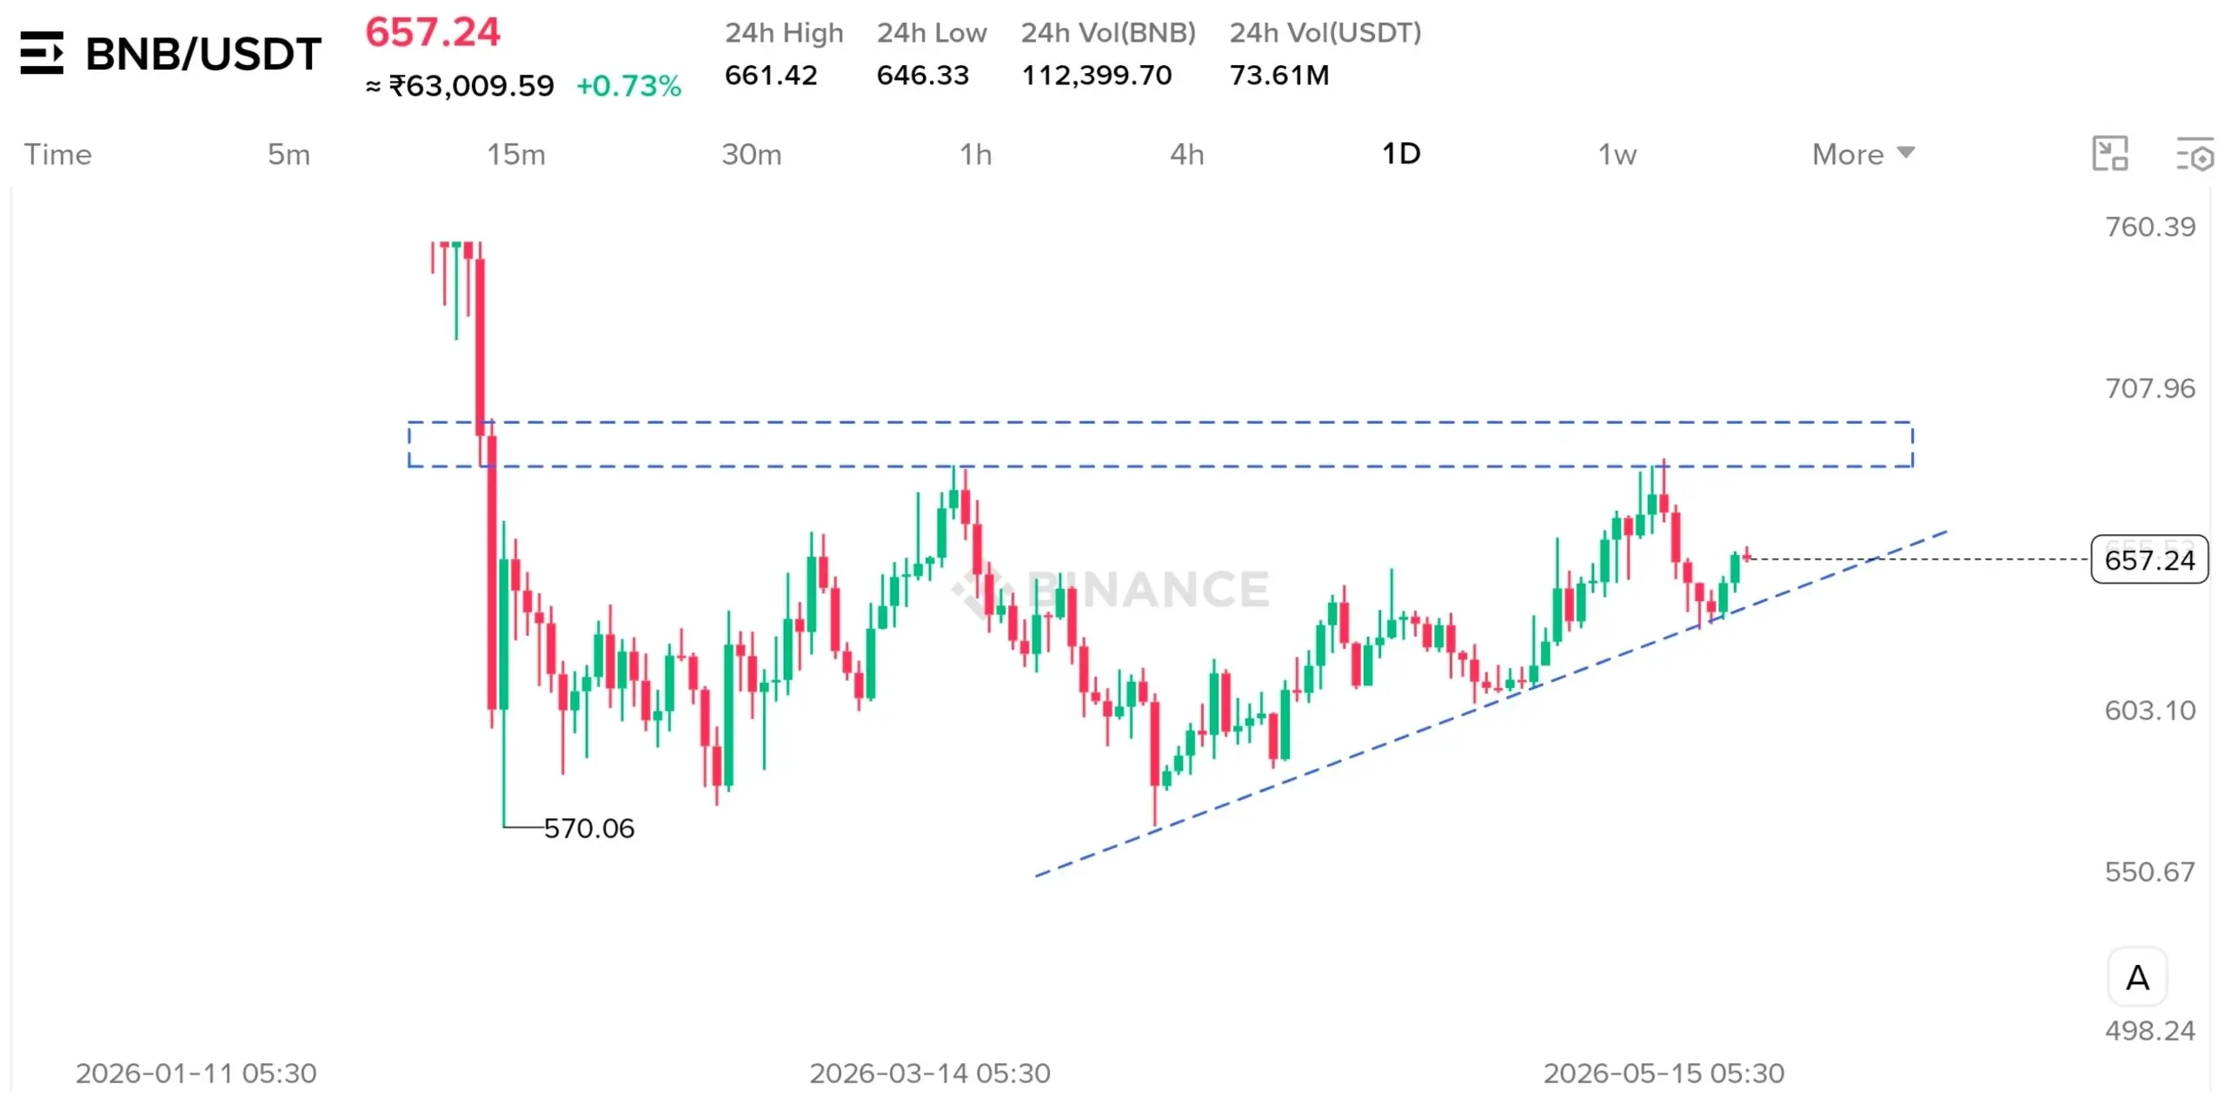Select the 5m timeframe
2225x1117 pixels.
pyautogui.click(x=289, y=154)
